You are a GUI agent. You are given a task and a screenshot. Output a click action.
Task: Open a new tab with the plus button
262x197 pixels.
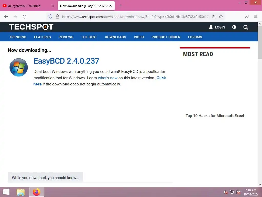coord(120,6)
